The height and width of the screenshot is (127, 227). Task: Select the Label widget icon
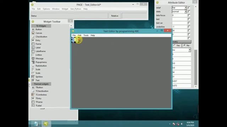pos(33,48)
